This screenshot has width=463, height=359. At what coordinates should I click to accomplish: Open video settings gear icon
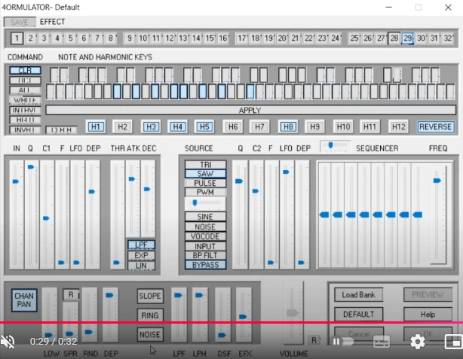click(x=418, y=342)
